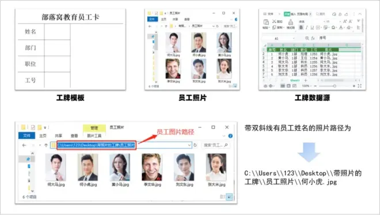Open the 文件 menu in WPS spreadsheet

268,14
